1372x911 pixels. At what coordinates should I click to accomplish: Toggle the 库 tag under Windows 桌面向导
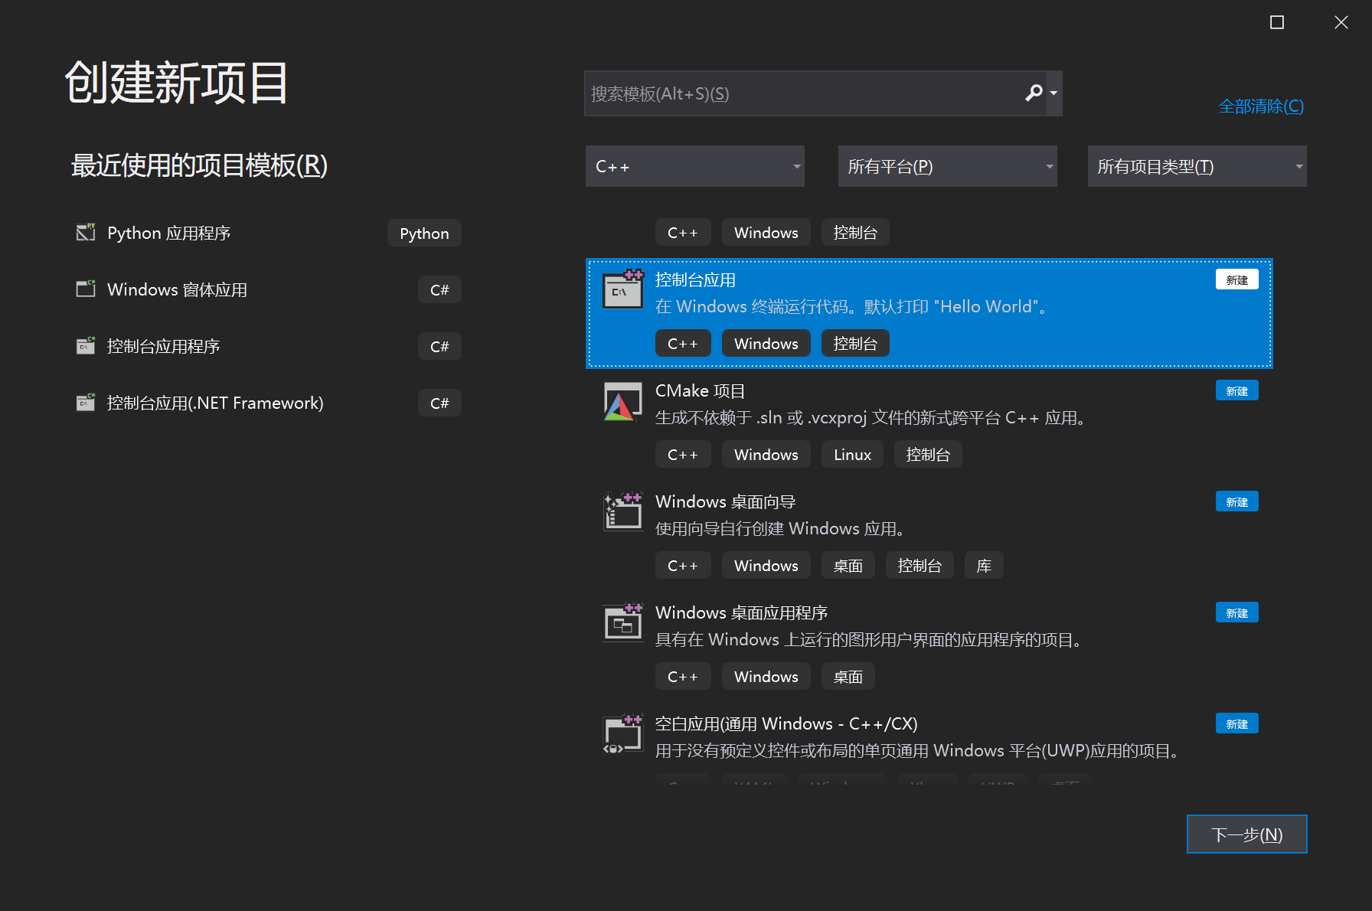983,565
